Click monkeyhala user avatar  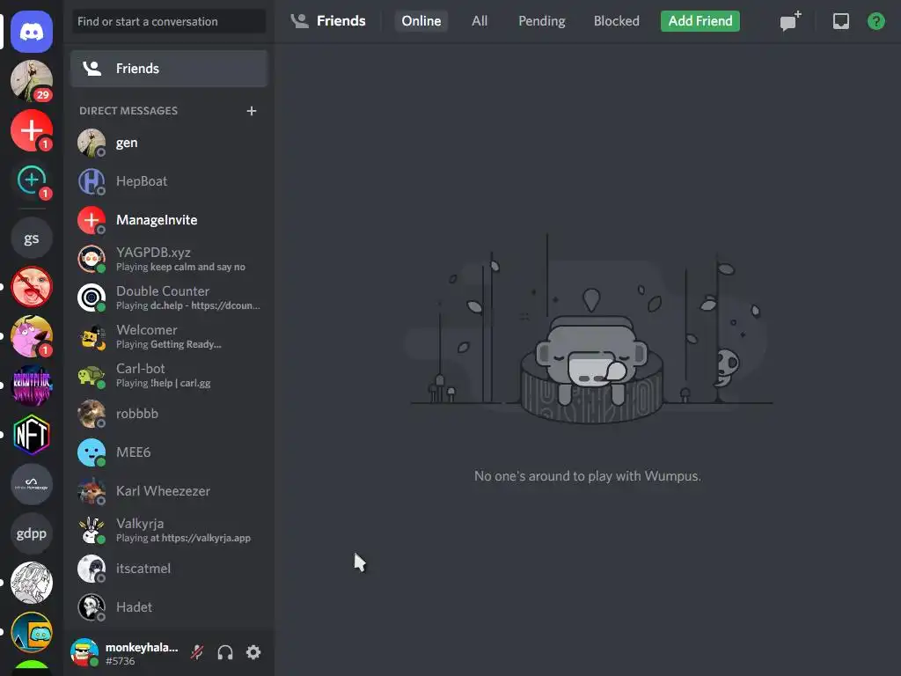(84, 652)
